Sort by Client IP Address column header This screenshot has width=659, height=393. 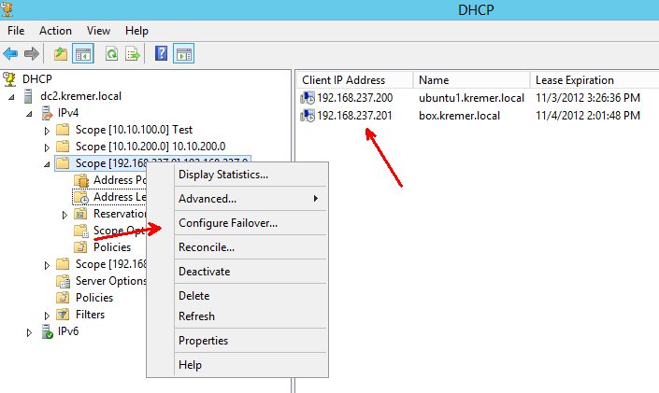343,80
